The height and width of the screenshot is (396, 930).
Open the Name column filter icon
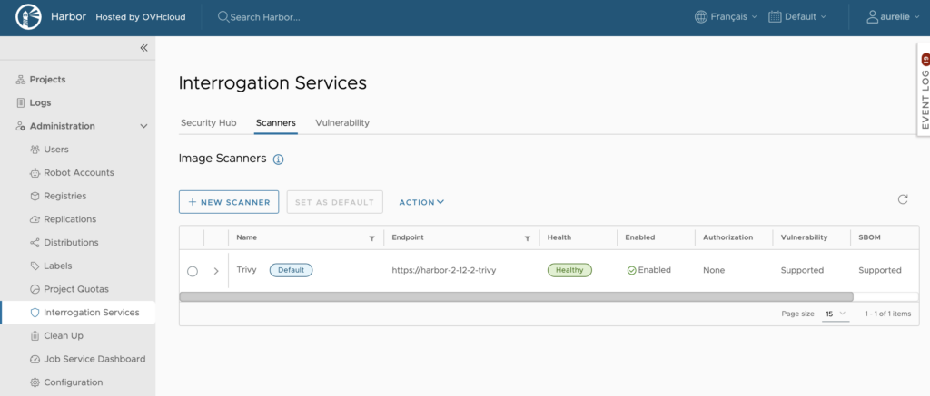(371, 238)
